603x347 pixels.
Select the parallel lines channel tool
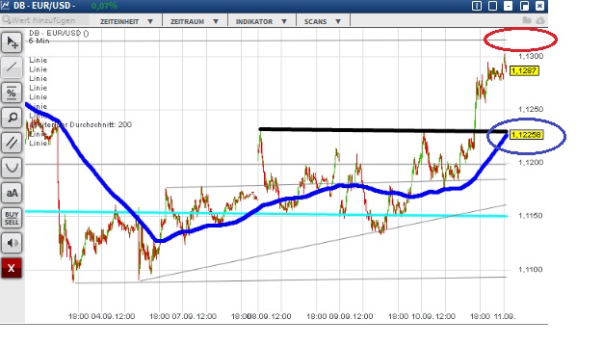click(x=12, y=143)
